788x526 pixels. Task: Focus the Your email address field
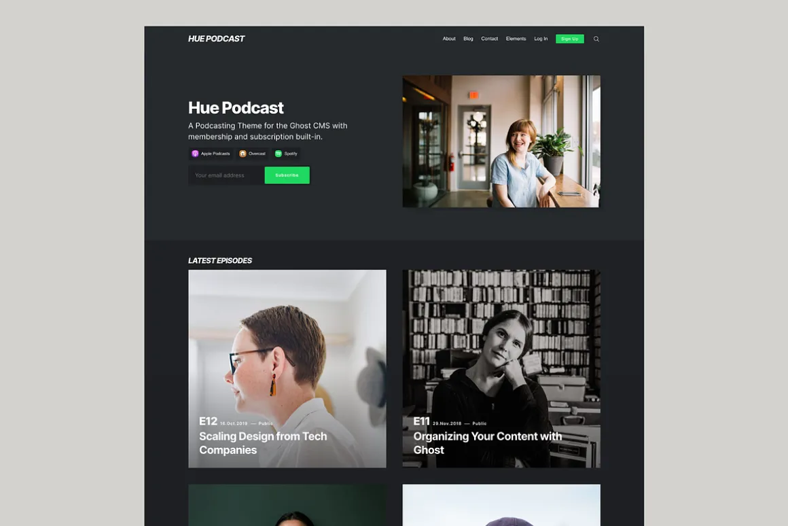tap(226, 175)
